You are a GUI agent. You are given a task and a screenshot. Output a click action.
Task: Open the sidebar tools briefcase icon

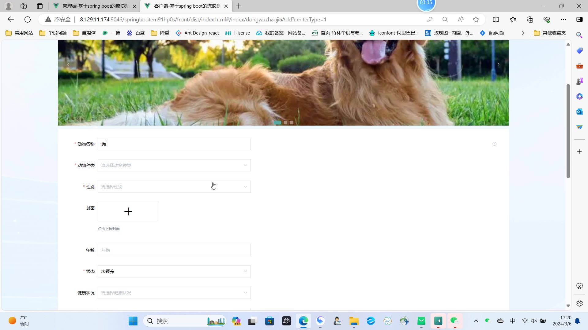[x=579, y=66]
